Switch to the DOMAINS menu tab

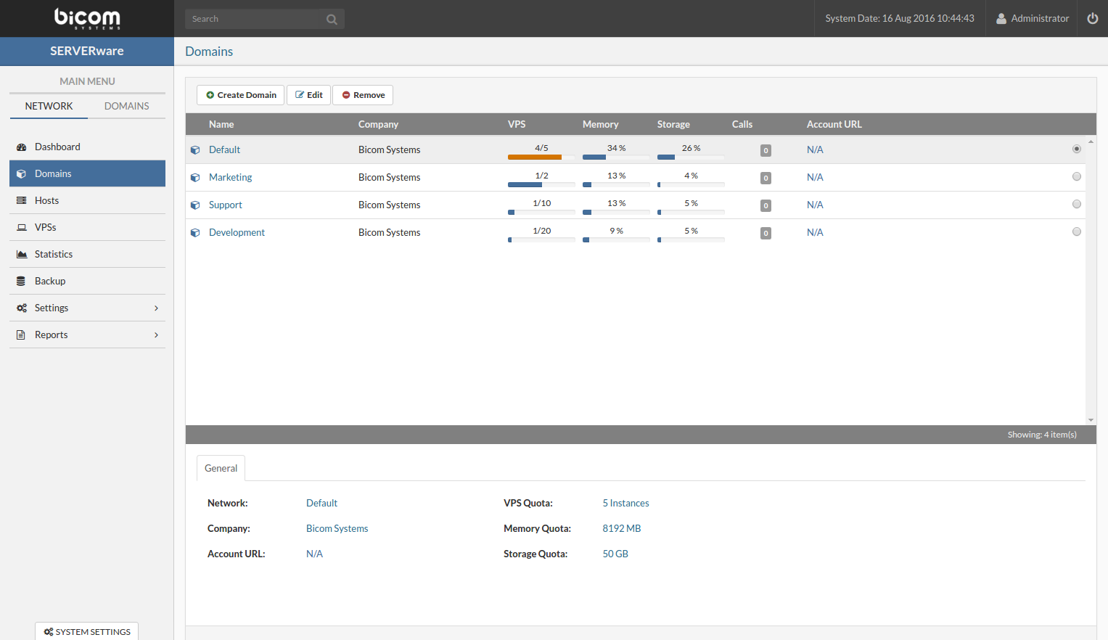pos(126,106)
